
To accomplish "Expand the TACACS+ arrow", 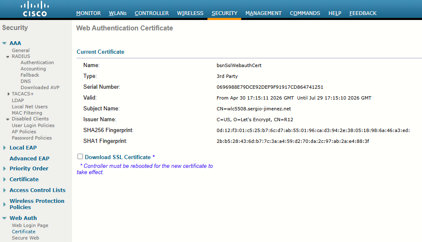I will 8,94.
